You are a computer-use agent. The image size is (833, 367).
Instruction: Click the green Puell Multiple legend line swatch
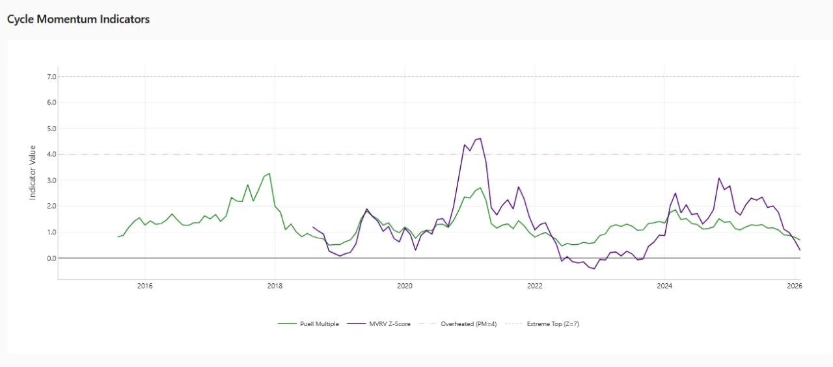[x=287, y=323]
